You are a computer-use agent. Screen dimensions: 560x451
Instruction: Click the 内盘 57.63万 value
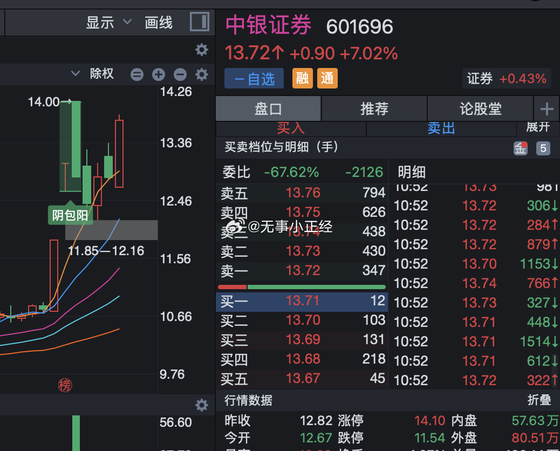point(535,421)
